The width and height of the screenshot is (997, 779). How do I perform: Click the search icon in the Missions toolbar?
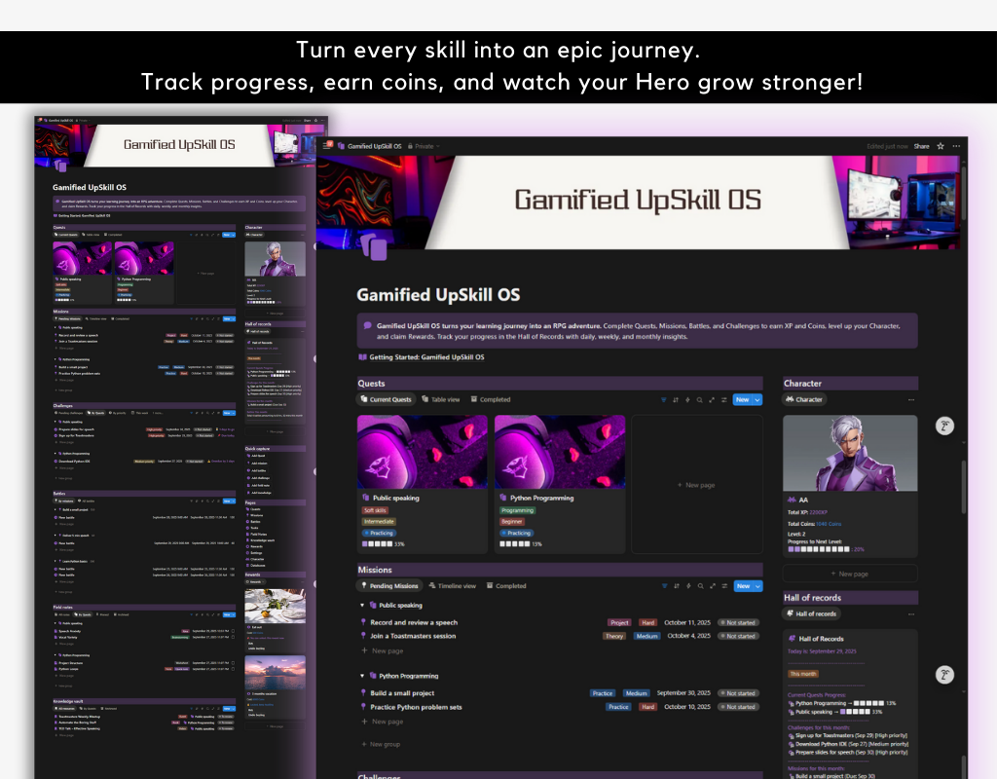pos(701,586)
